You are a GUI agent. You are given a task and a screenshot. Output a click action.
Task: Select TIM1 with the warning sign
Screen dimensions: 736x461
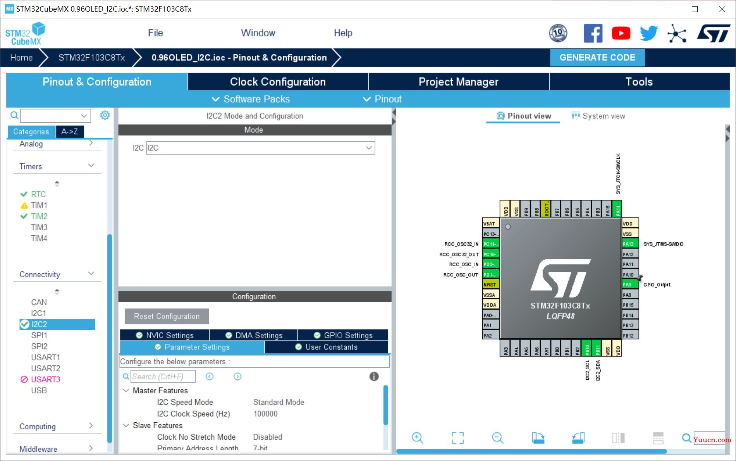(39, 205)
